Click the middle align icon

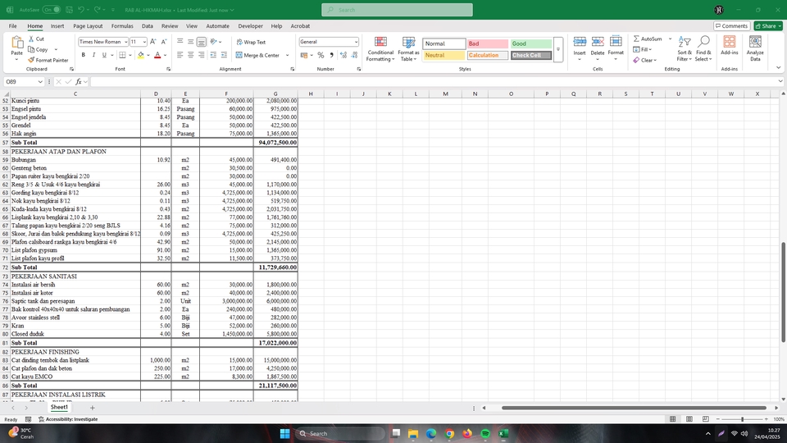pos(191,42)
